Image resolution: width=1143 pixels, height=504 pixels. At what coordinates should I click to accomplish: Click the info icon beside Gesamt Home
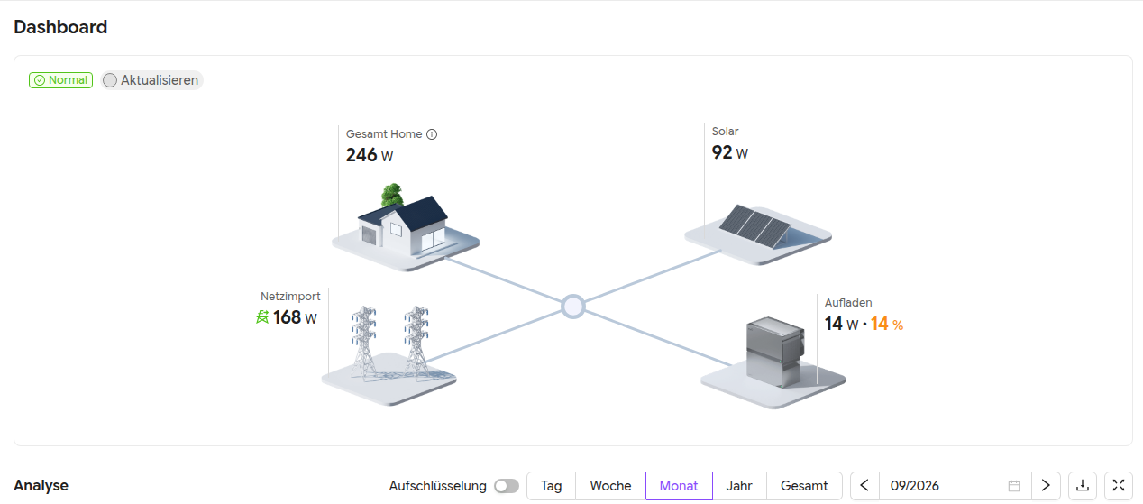(432, 134)
